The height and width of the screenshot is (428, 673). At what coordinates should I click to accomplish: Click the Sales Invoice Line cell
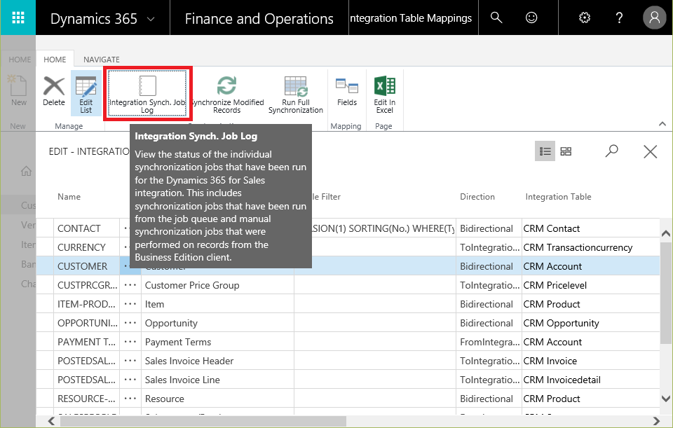(217, 380)
